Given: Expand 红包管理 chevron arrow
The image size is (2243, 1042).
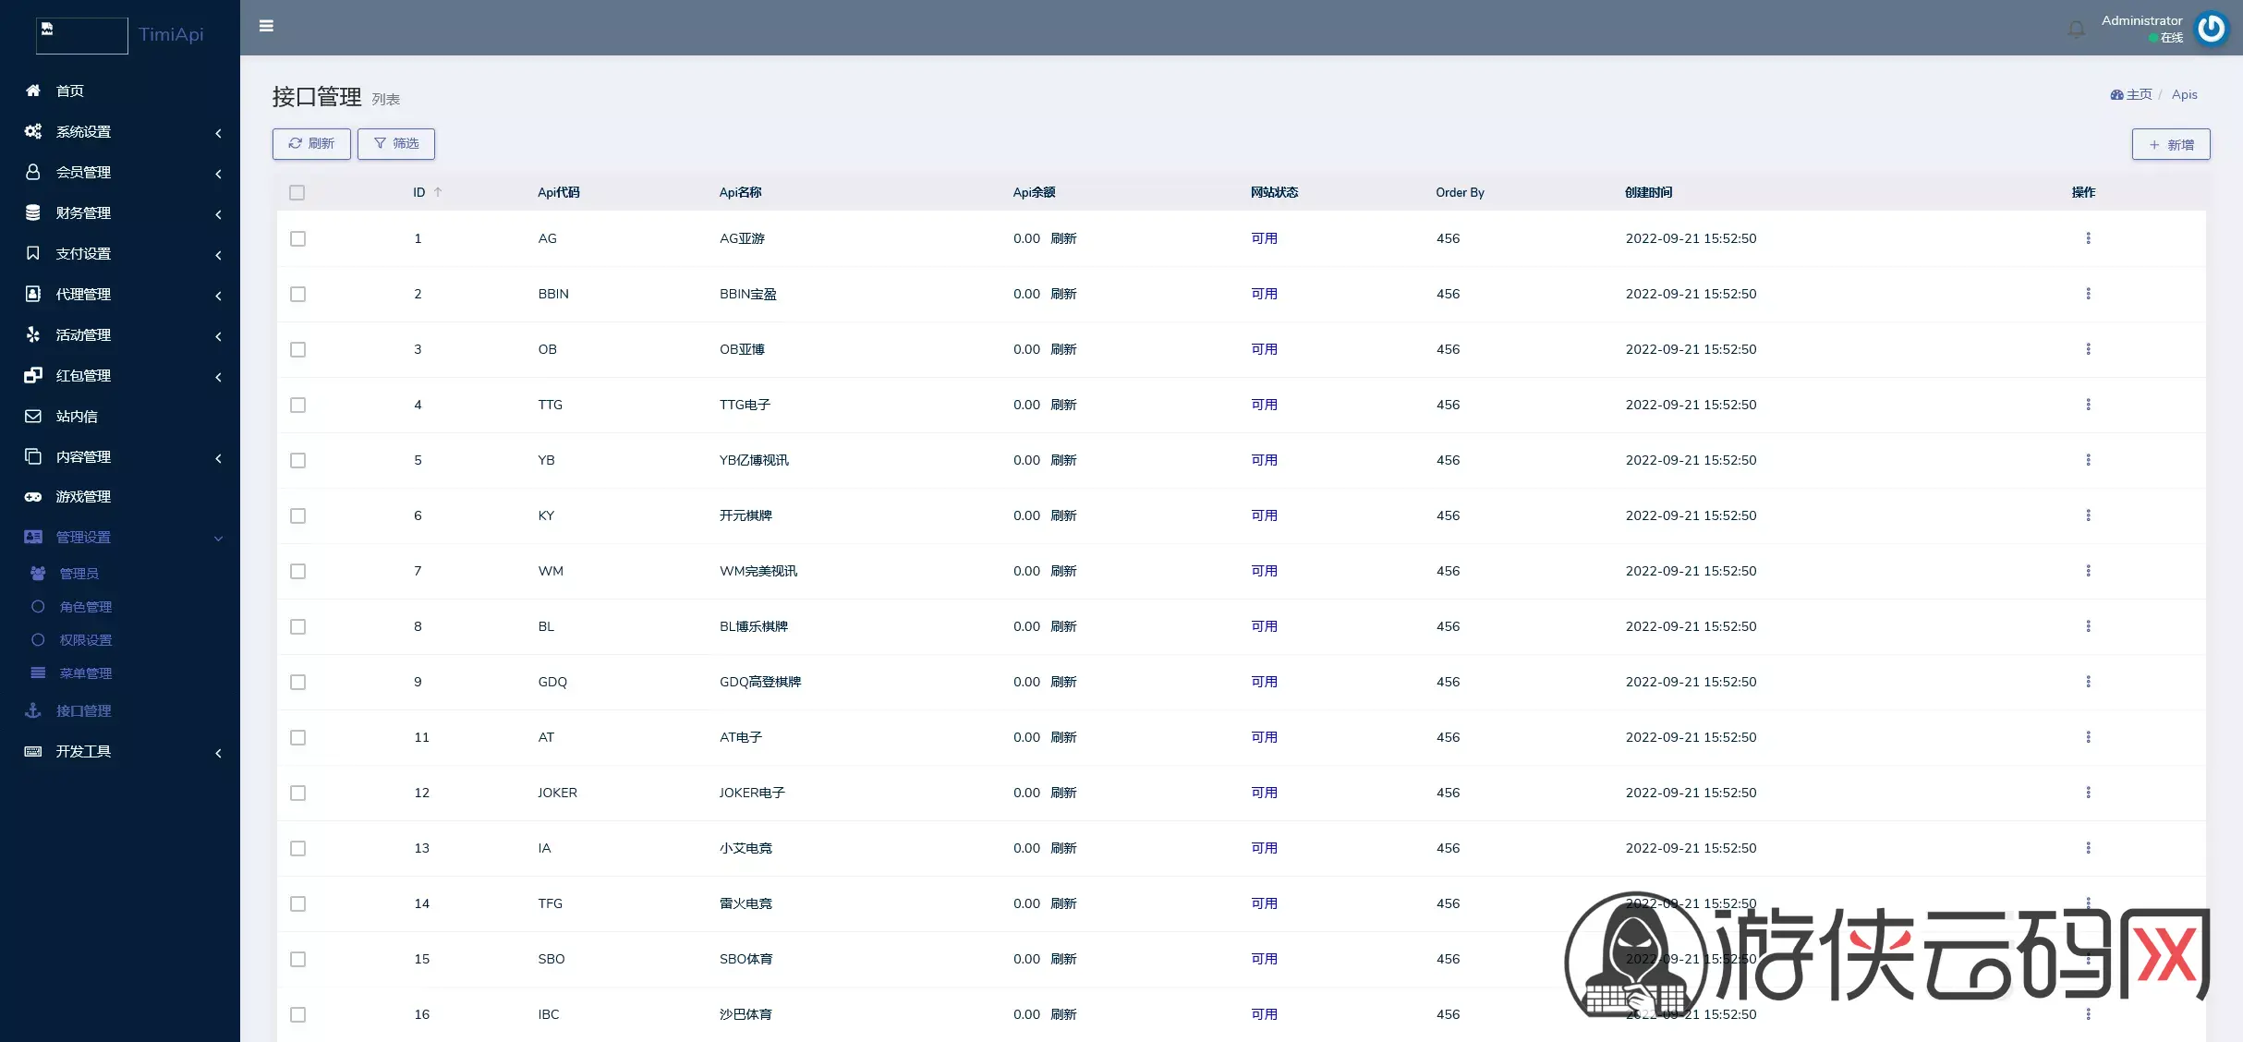Looking at the screenshot, I should pos(218,377).
